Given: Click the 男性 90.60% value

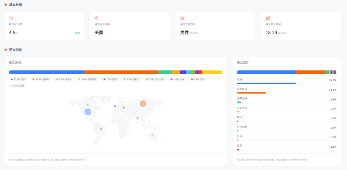Looking at the screenshot, I should 189,33.
